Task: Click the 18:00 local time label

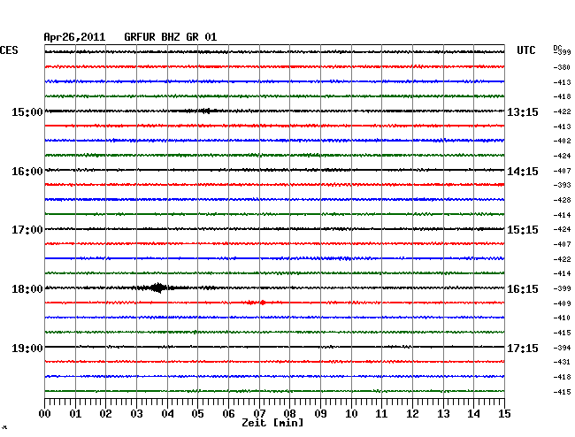Action: click(x=27, y=289)
